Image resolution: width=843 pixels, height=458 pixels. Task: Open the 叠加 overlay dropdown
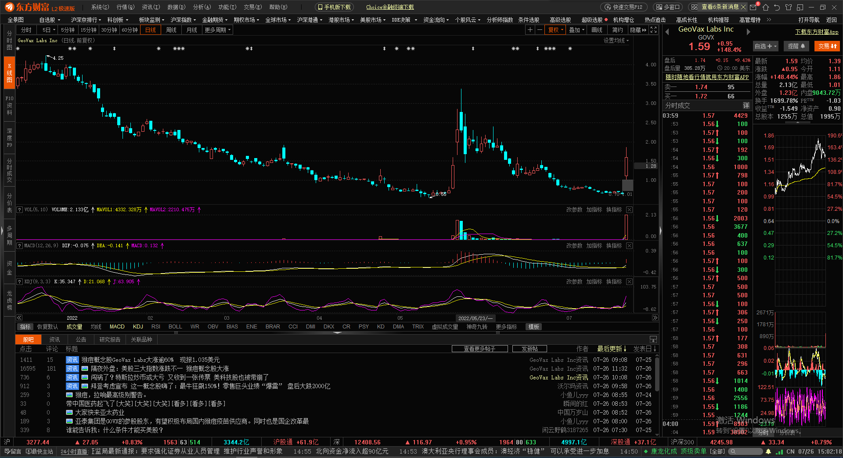click(x=576, y=30)
